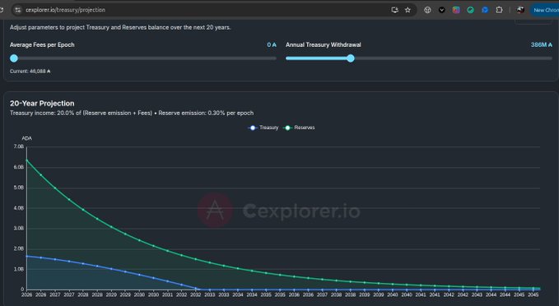Click the first Reserves data point near 6.0B
This screenshot has width=559, height=306.
26,160
